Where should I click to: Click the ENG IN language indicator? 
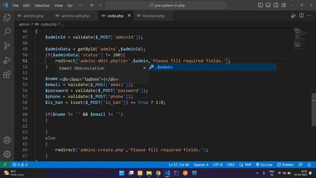pyautogui.click(x=272, y=173)
